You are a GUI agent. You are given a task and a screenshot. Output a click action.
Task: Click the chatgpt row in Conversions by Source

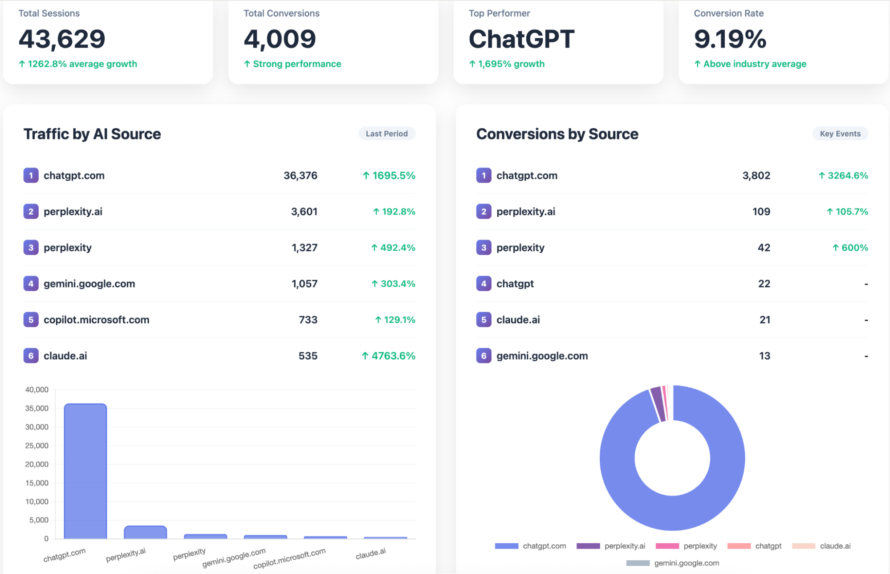tap(515, 284)
